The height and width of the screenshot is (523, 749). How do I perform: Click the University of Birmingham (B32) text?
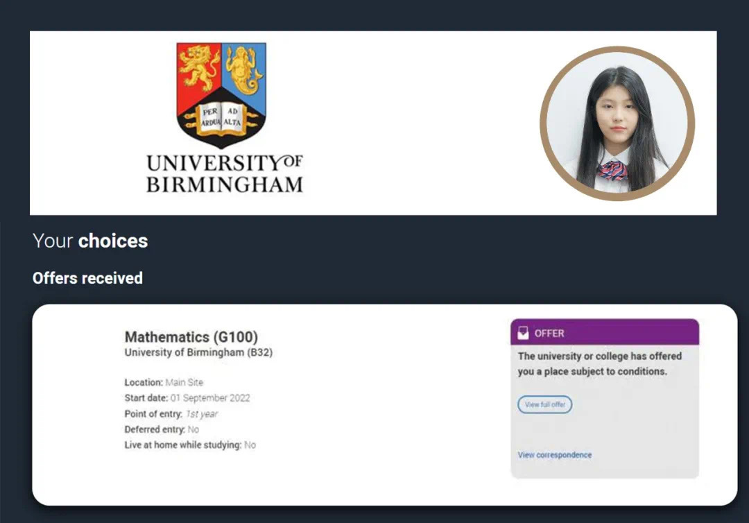tap(198, 352)
